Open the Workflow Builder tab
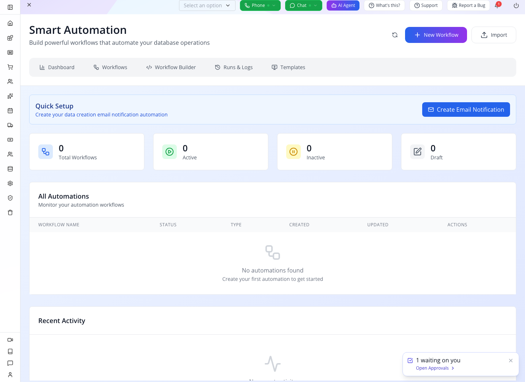Viewport: 525px width, 382px height. (x=171, y=67)
